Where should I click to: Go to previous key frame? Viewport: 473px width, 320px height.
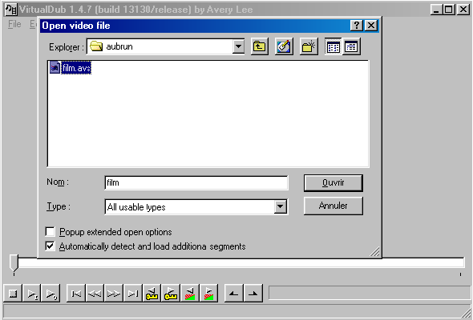[x=152, y=294]
